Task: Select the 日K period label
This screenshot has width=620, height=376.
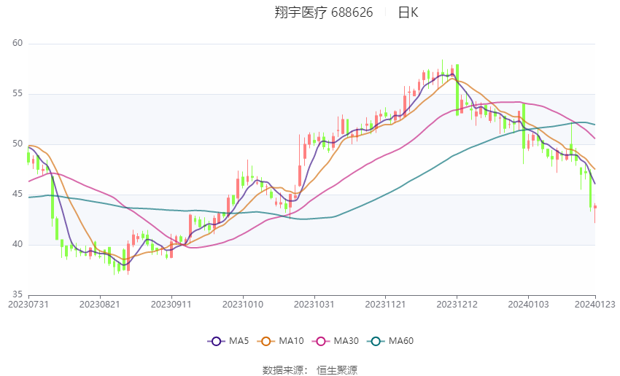Action: pyautogui.click(x=408, y=12)
